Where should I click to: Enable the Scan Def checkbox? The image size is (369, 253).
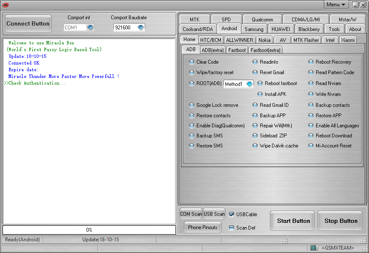click(231, 228)
